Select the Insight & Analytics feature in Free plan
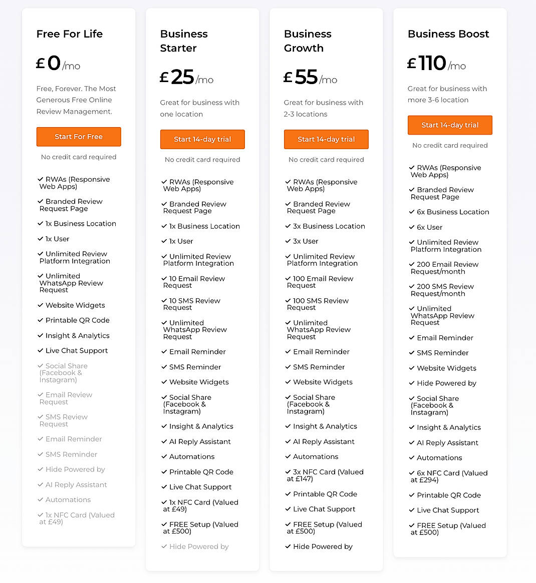536x583 pixels. [x=77, y=336]
